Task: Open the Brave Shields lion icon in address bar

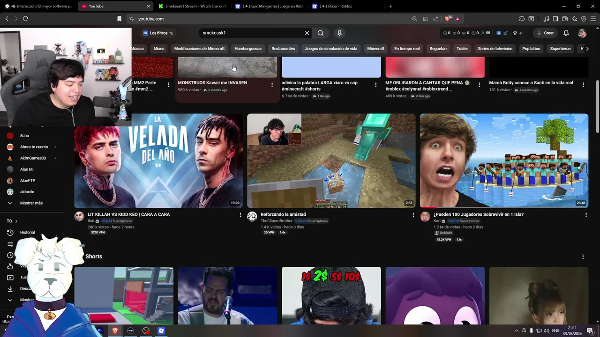Action: point(448,19)
